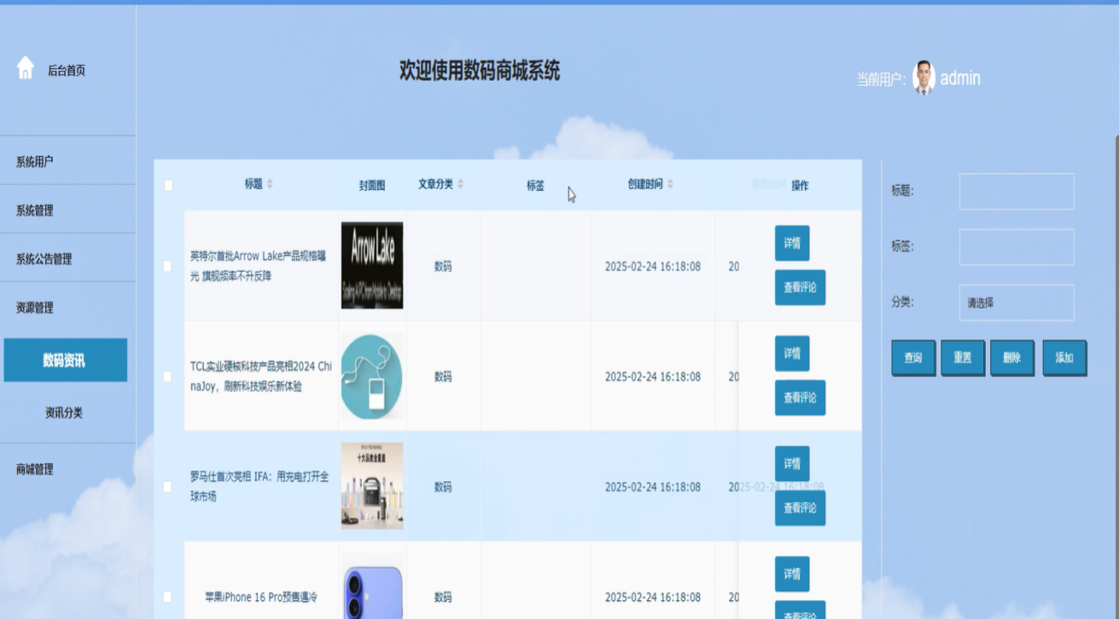Image resolution: width=1119 pixels, height=619 pixels.
Task: Check the row for TCL实业硬核科技 article
Action: (x=167, y=376)
